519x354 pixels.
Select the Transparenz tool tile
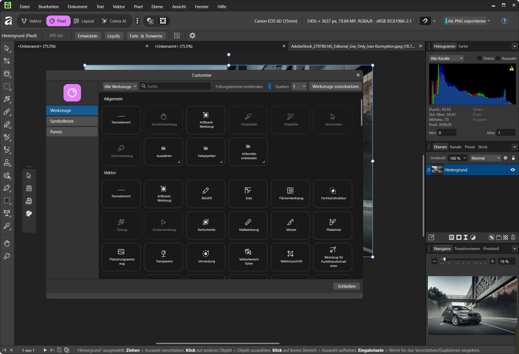[163, 257]
